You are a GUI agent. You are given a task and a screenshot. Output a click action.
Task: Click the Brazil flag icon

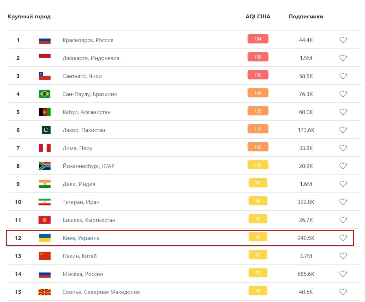click(45, 94)
